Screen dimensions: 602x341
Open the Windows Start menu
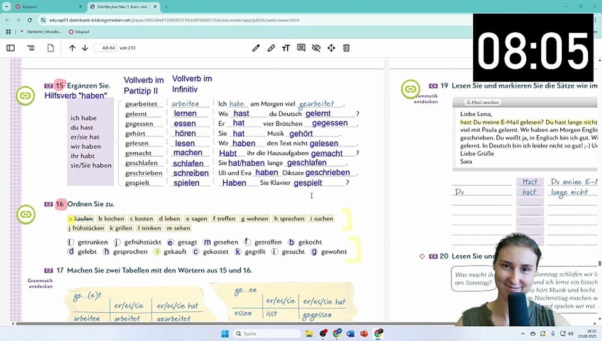point(225,333)
